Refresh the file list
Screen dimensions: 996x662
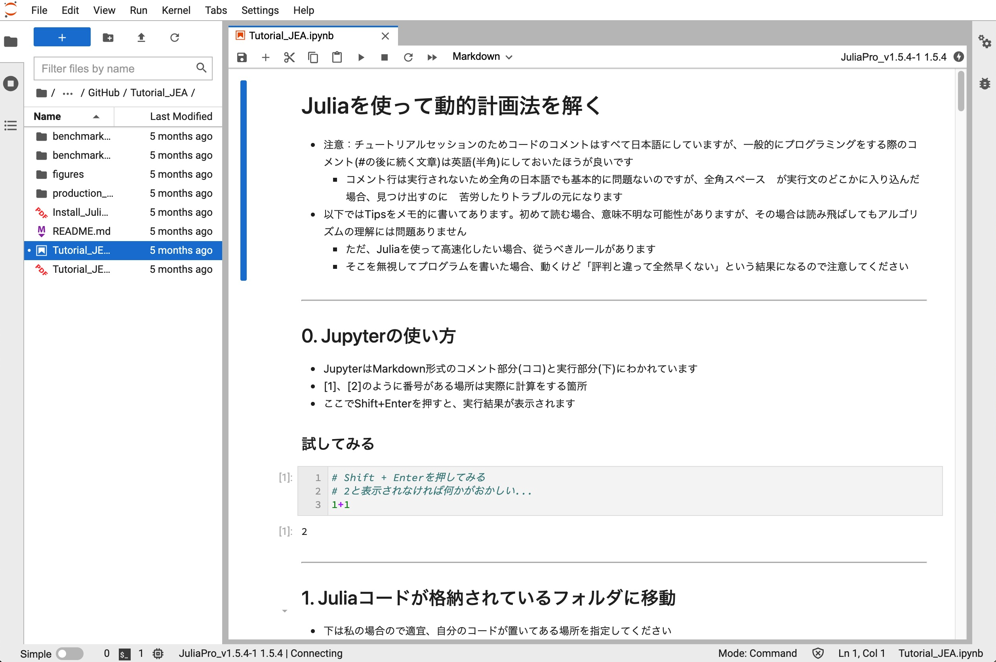pos(174,38)
